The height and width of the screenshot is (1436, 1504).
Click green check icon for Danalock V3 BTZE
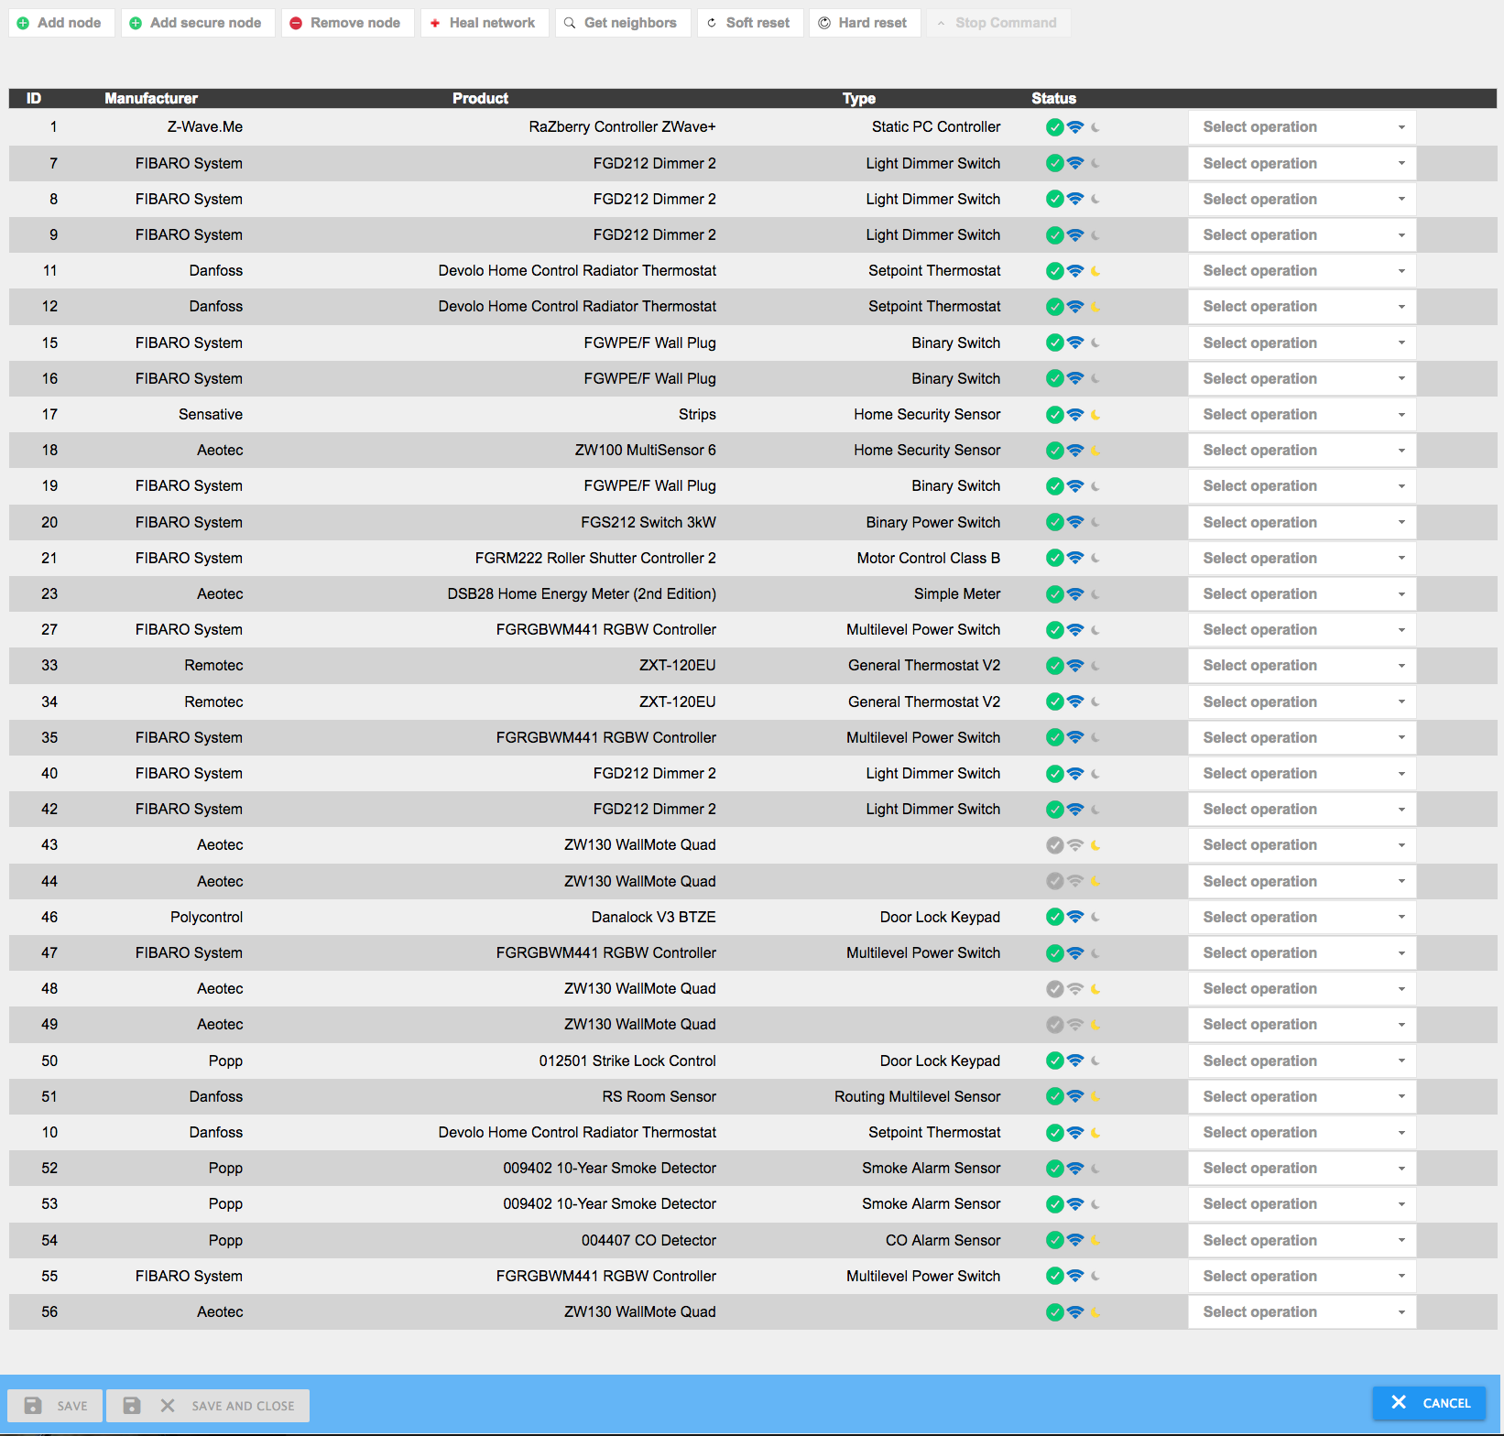point(1055,917)
